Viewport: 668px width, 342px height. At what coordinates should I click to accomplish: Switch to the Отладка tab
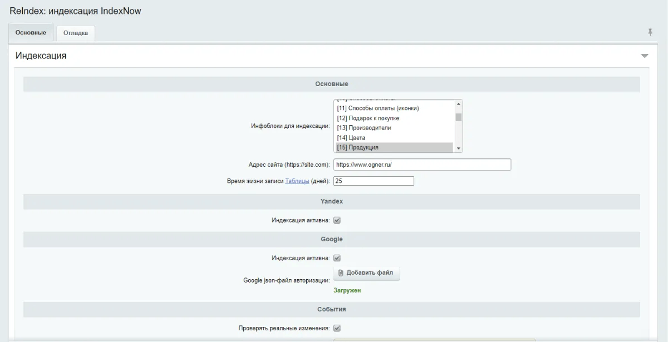tap(76, 33)
